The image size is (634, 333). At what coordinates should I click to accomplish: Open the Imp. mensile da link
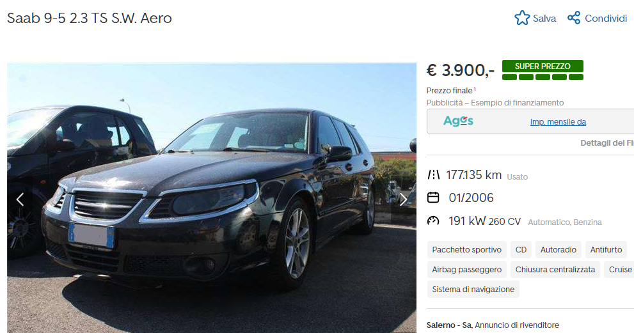point(558,121)
